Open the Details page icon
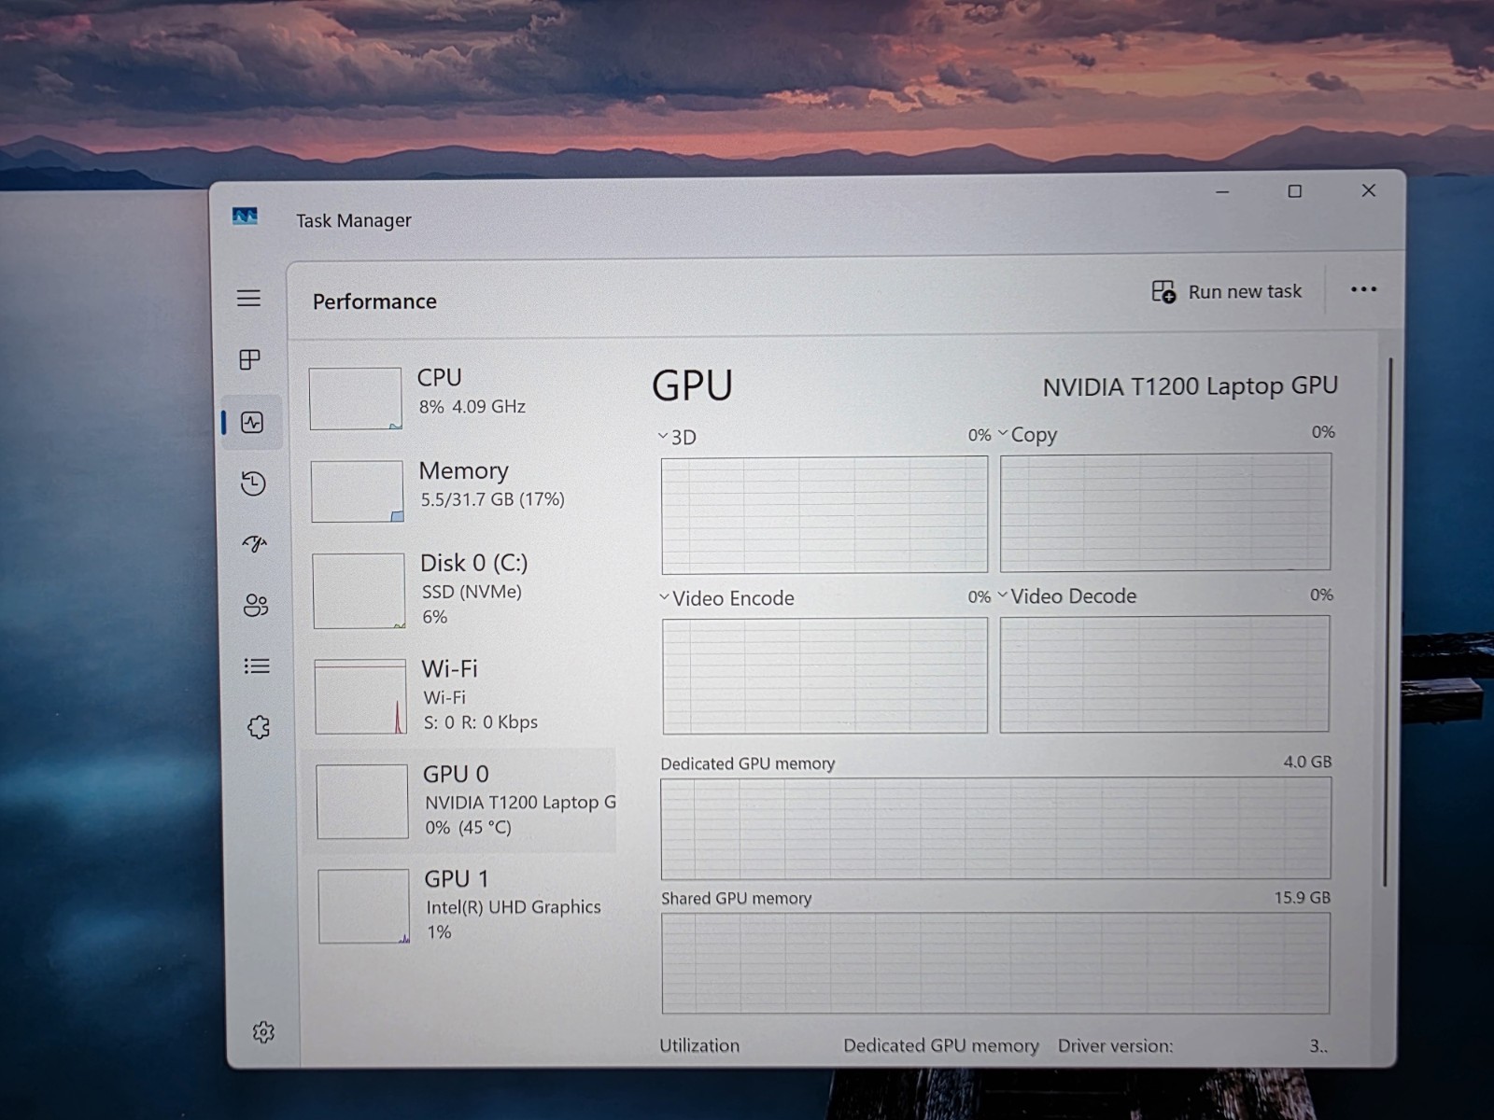Image resolution: width=1494 pixels, height=1120 pixels. (257, 666)
